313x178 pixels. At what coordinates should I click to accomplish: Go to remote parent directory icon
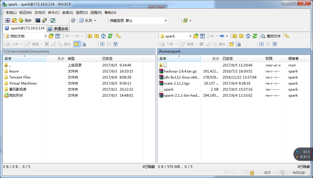click(x=235, y=36)
